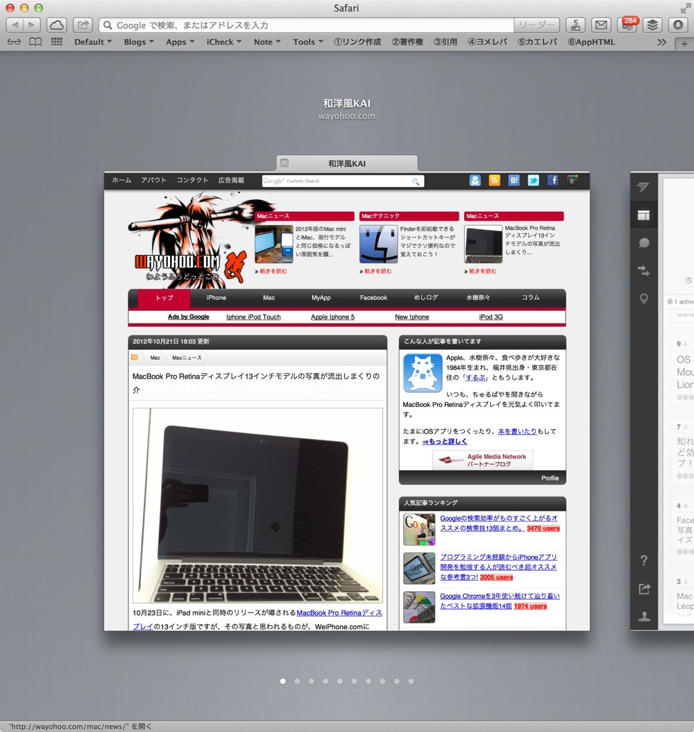Open iCloud Tabs cloud button

point(57,25)
